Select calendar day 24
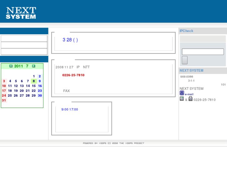227x170 pixels. [4, 95]
